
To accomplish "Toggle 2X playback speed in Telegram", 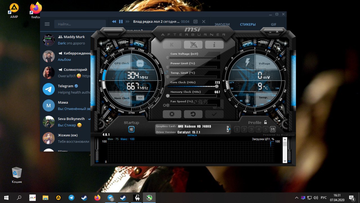I will [195, 22].
